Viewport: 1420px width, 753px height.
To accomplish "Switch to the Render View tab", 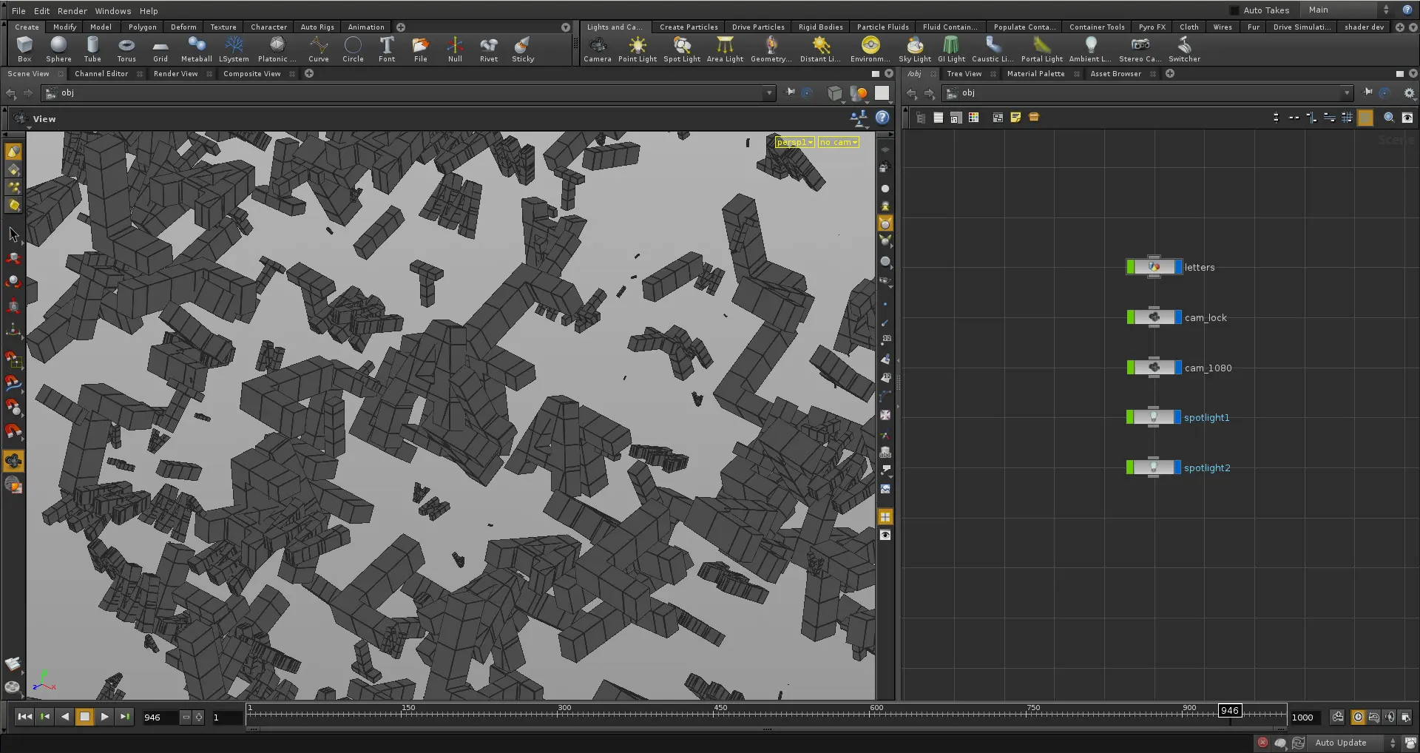I will [x=175, y=74].
